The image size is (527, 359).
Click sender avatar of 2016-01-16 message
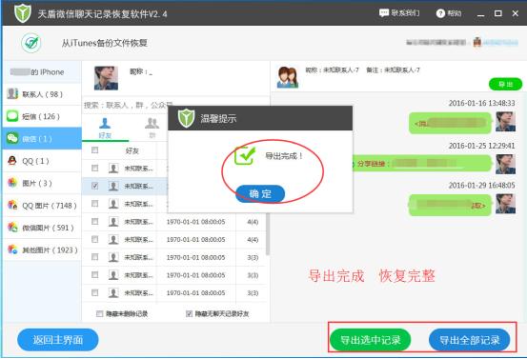(505, 122)
